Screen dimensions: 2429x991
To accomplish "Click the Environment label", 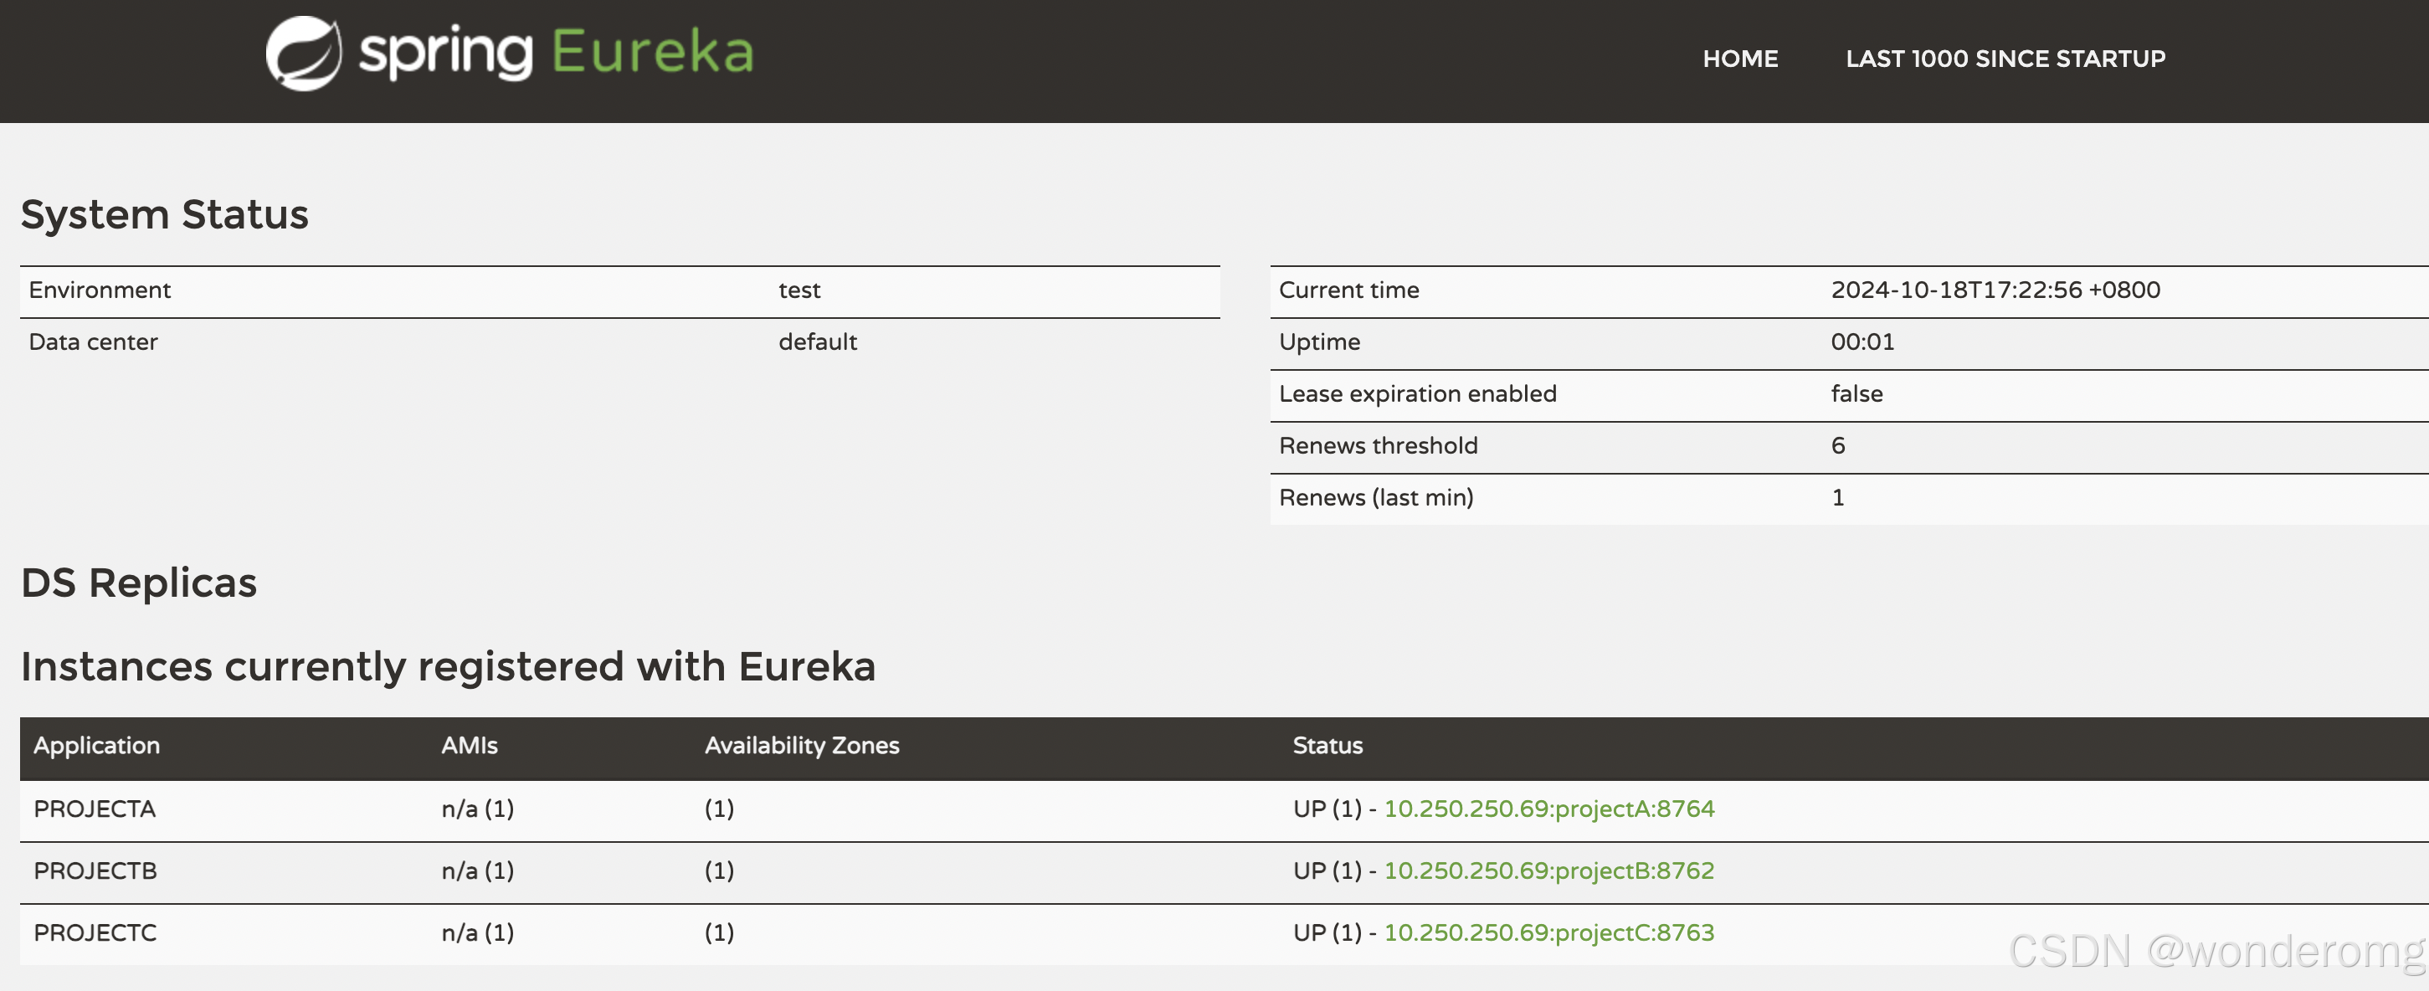I will pyautogui.click(x=99, y=290).
